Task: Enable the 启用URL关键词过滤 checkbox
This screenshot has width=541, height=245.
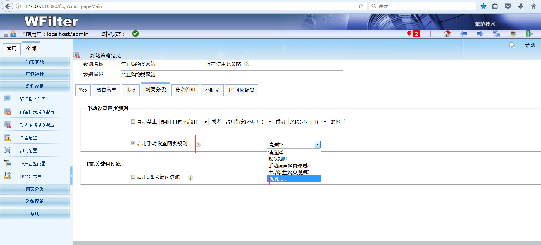Action: tap(133, 176)
